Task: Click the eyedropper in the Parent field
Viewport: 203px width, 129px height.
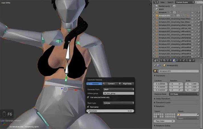Action: click(198, 115)
